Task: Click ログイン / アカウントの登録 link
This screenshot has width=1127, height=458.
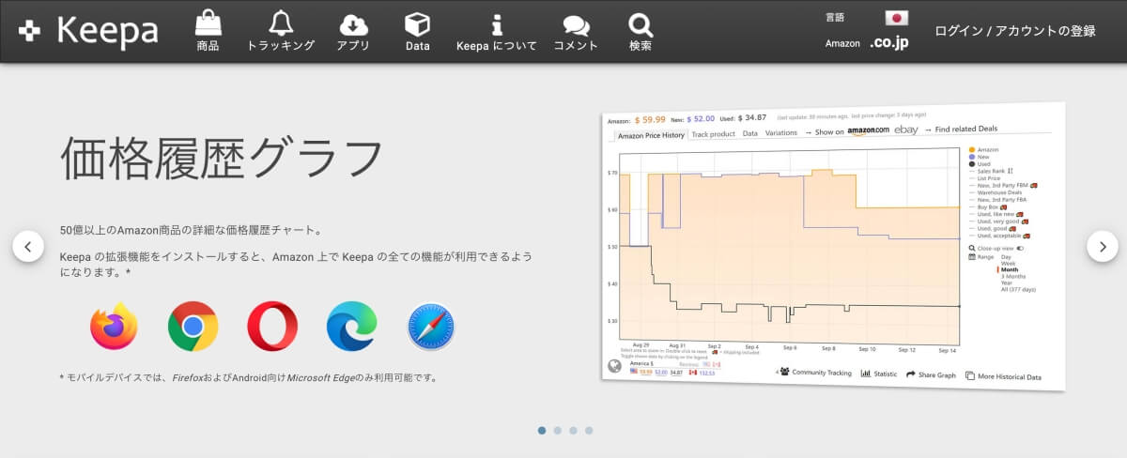Action: [x=1014, y=31]
